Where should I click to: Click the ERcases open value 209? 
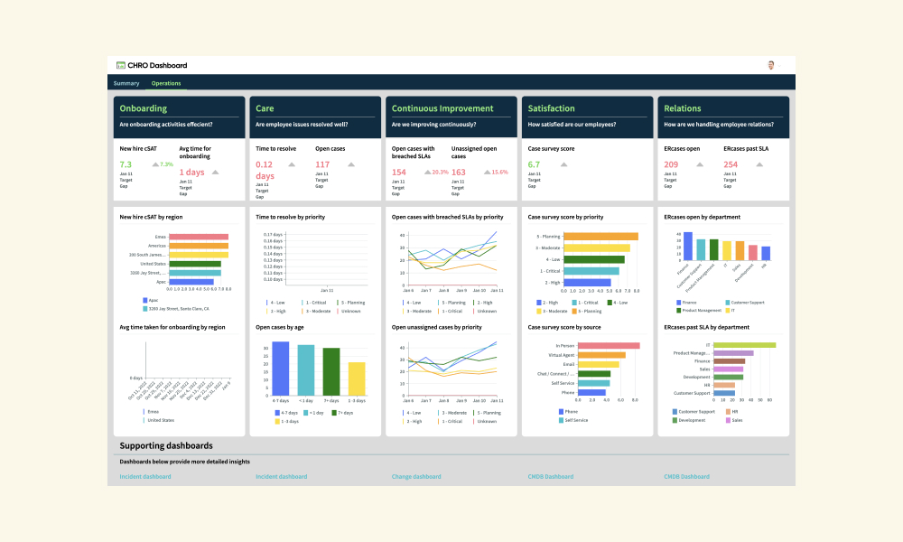click(x=671, y=164)
